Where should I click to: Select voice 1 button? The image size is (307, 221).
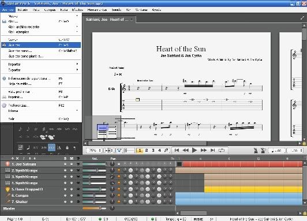140,151
